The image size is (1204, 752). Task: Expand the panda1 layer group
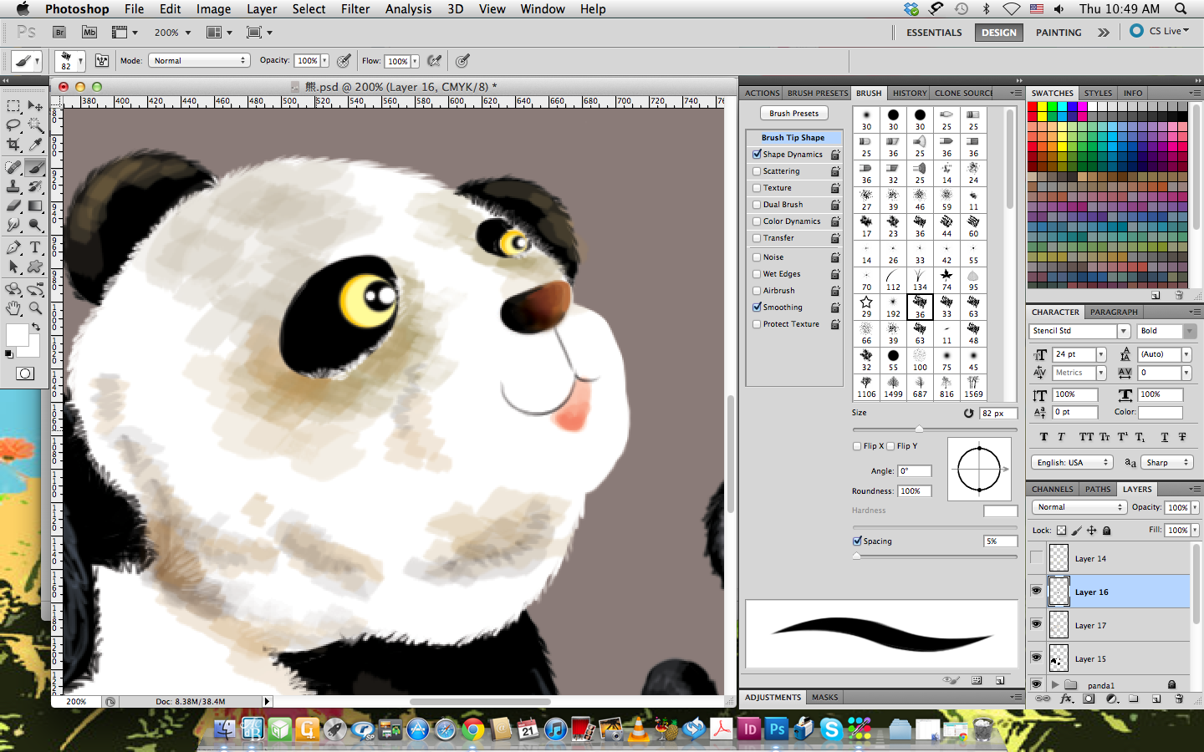click(x=1055, y=685)
